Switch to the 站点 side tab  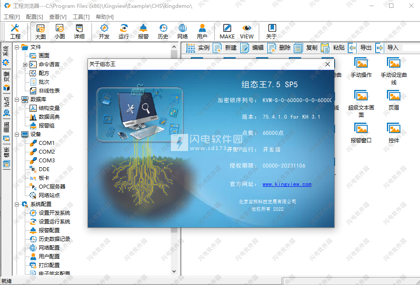tap(6, 106)
